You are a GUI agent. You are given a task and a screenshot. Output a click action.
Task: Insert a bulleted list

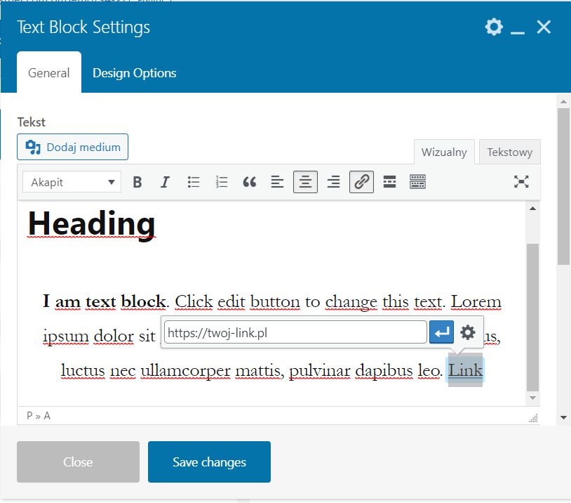tap(194, 182)
